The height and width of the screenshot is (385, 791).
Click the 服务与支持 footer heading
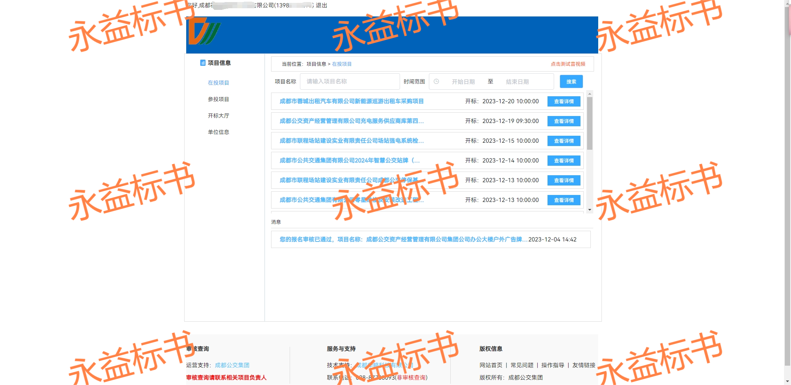(x=341, y=349)
